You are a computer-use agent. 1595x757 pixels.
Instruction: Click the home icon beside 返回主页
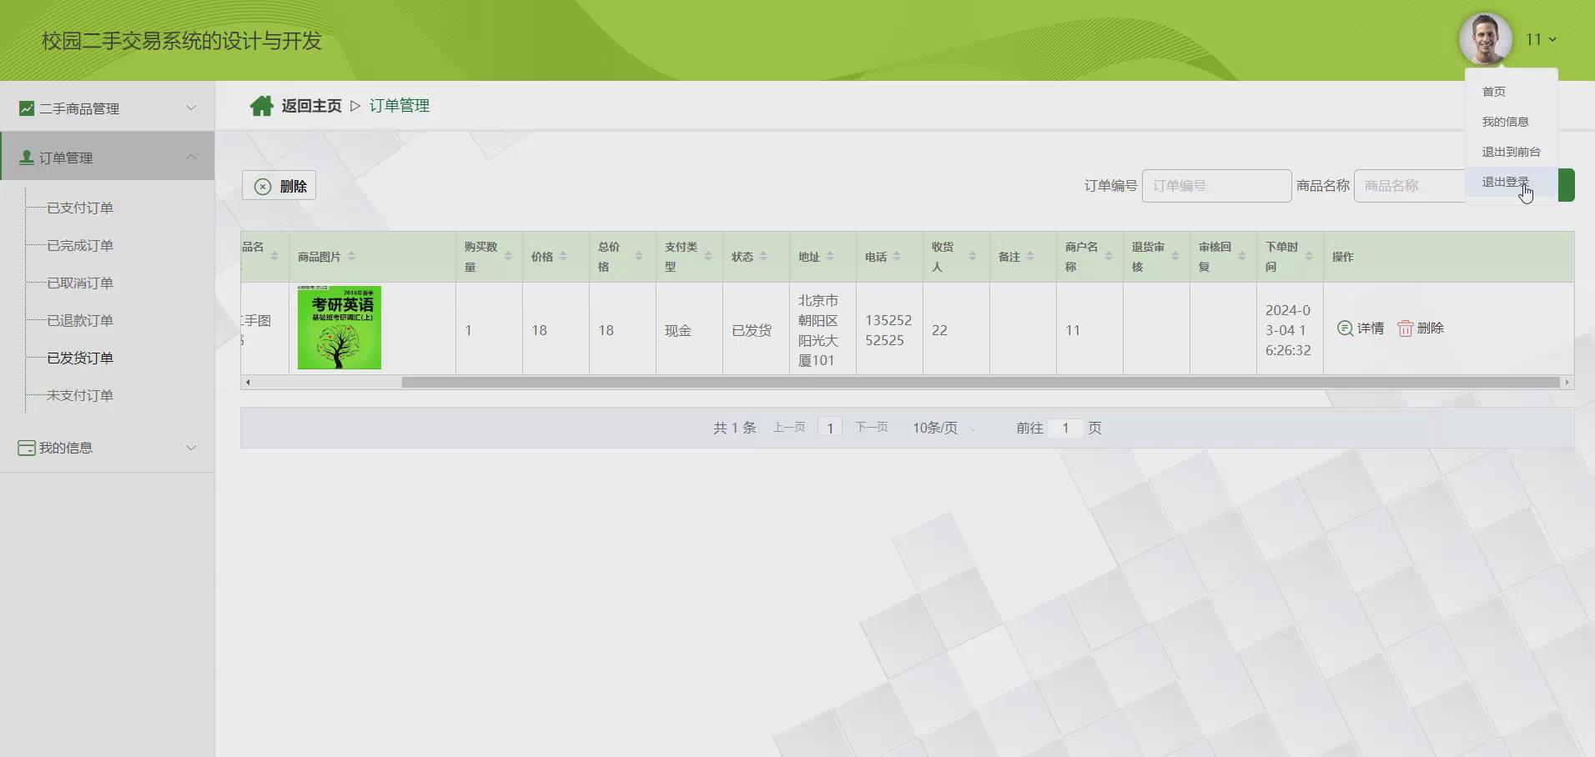262,106
